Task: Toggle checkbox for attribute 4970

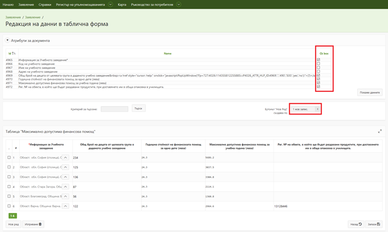Action: pyautogui.click(x=318, y=79)
